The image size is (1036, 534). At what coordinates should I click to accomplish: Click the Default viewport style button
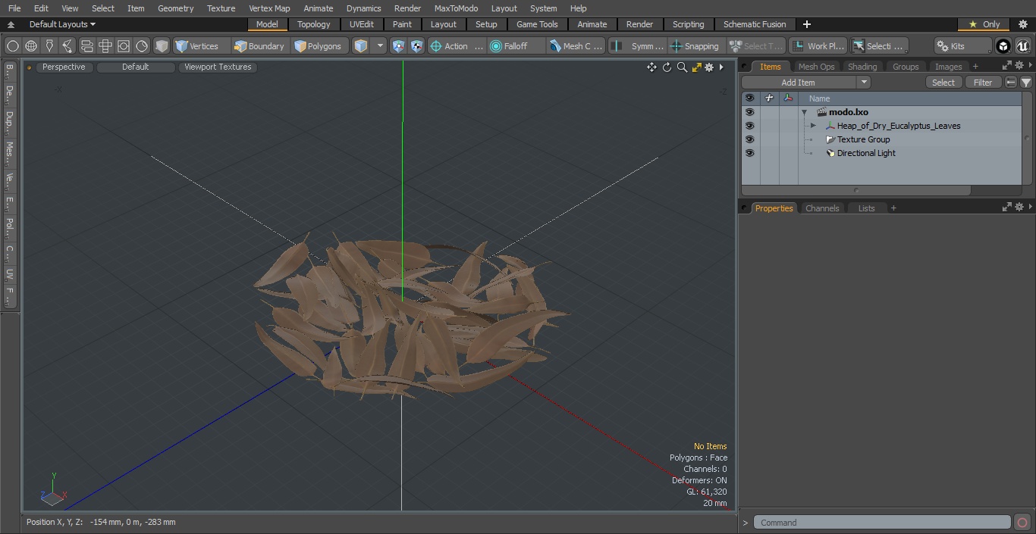click(135, 67)
